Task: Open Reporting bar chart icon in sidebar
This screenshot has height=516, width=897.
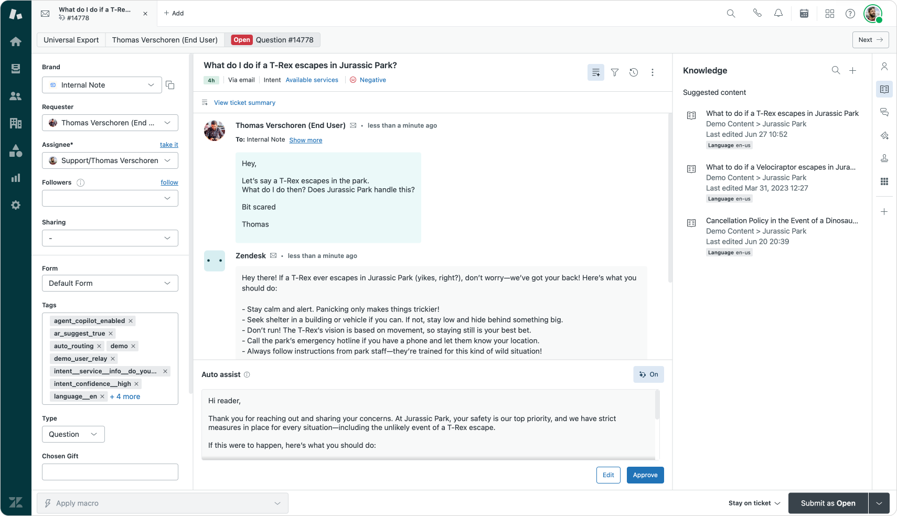Action: [16, 178]
